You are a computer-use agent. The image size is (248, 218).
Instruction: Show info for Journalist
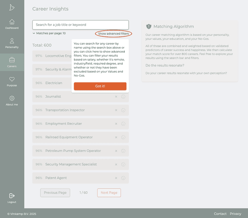(x=123, y=97)
